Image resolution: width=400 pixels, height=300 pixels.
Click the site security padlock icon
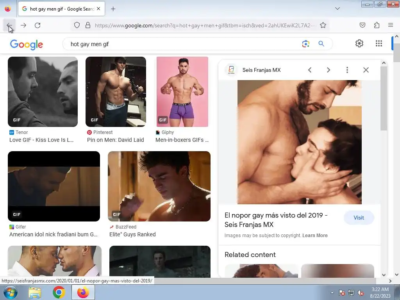88,25
